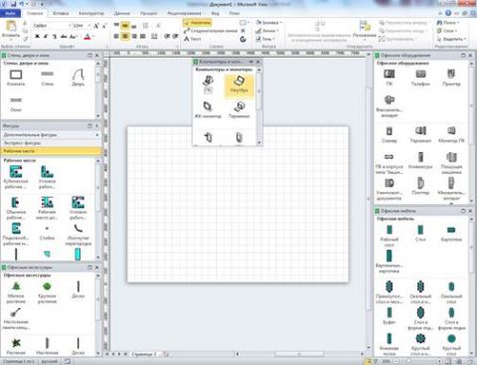Click the Save icon in the quick access toolbar
The width and height of the screenshot is (477, 365).
coord(14,4)
